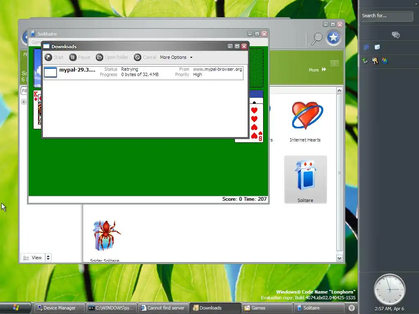Switch to Downloads taskbar button
This screenshot has width=419, height=314.
tap(215, 308)
